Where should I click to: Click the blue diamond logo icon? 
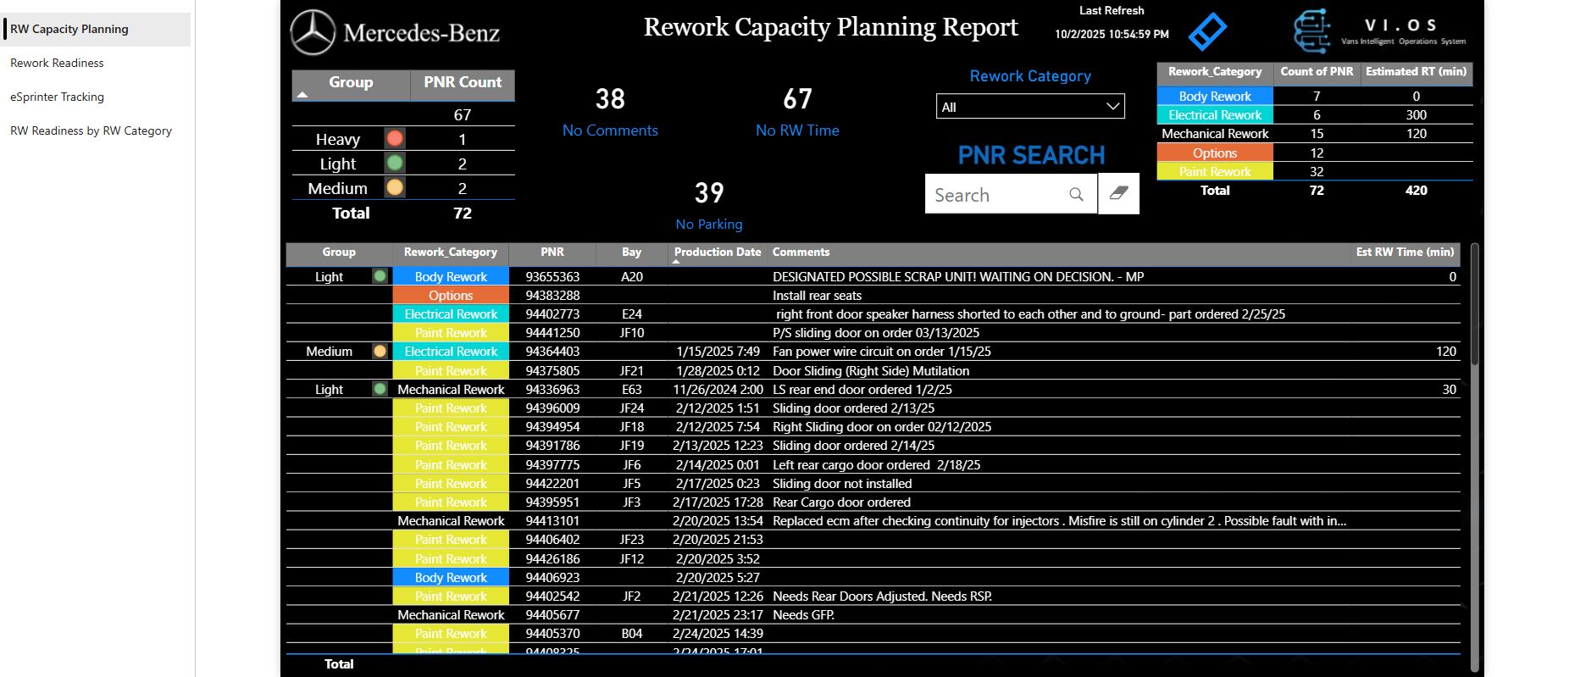[1207, 32]
